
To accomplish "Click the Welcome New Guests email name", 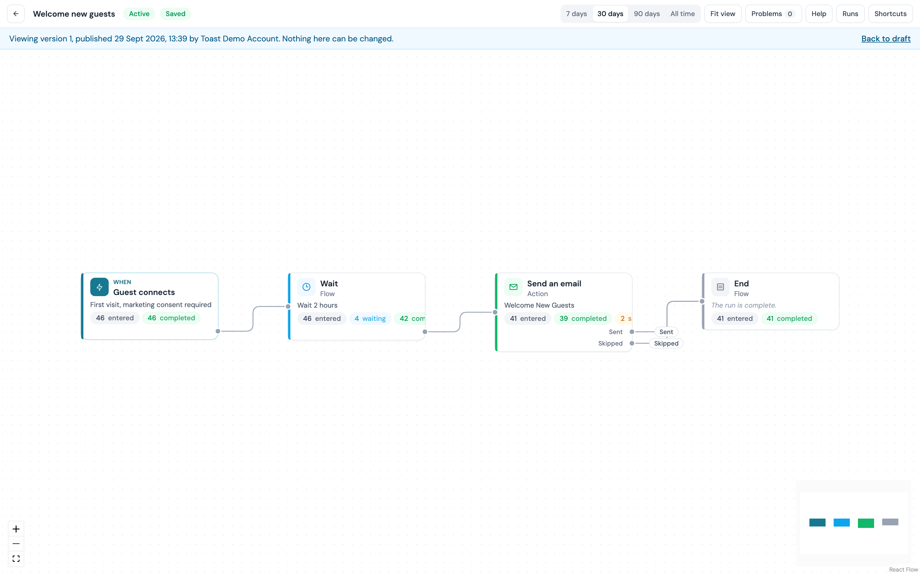I will pos(539,305).
